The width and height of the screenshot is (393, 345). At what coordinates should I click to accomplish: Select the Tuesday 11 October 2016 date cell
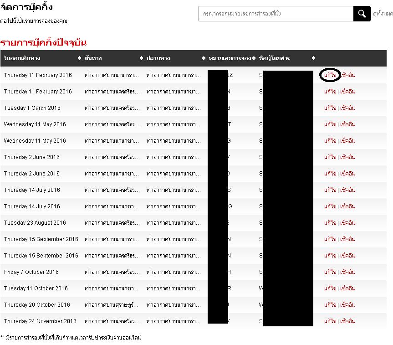(36, 288)
